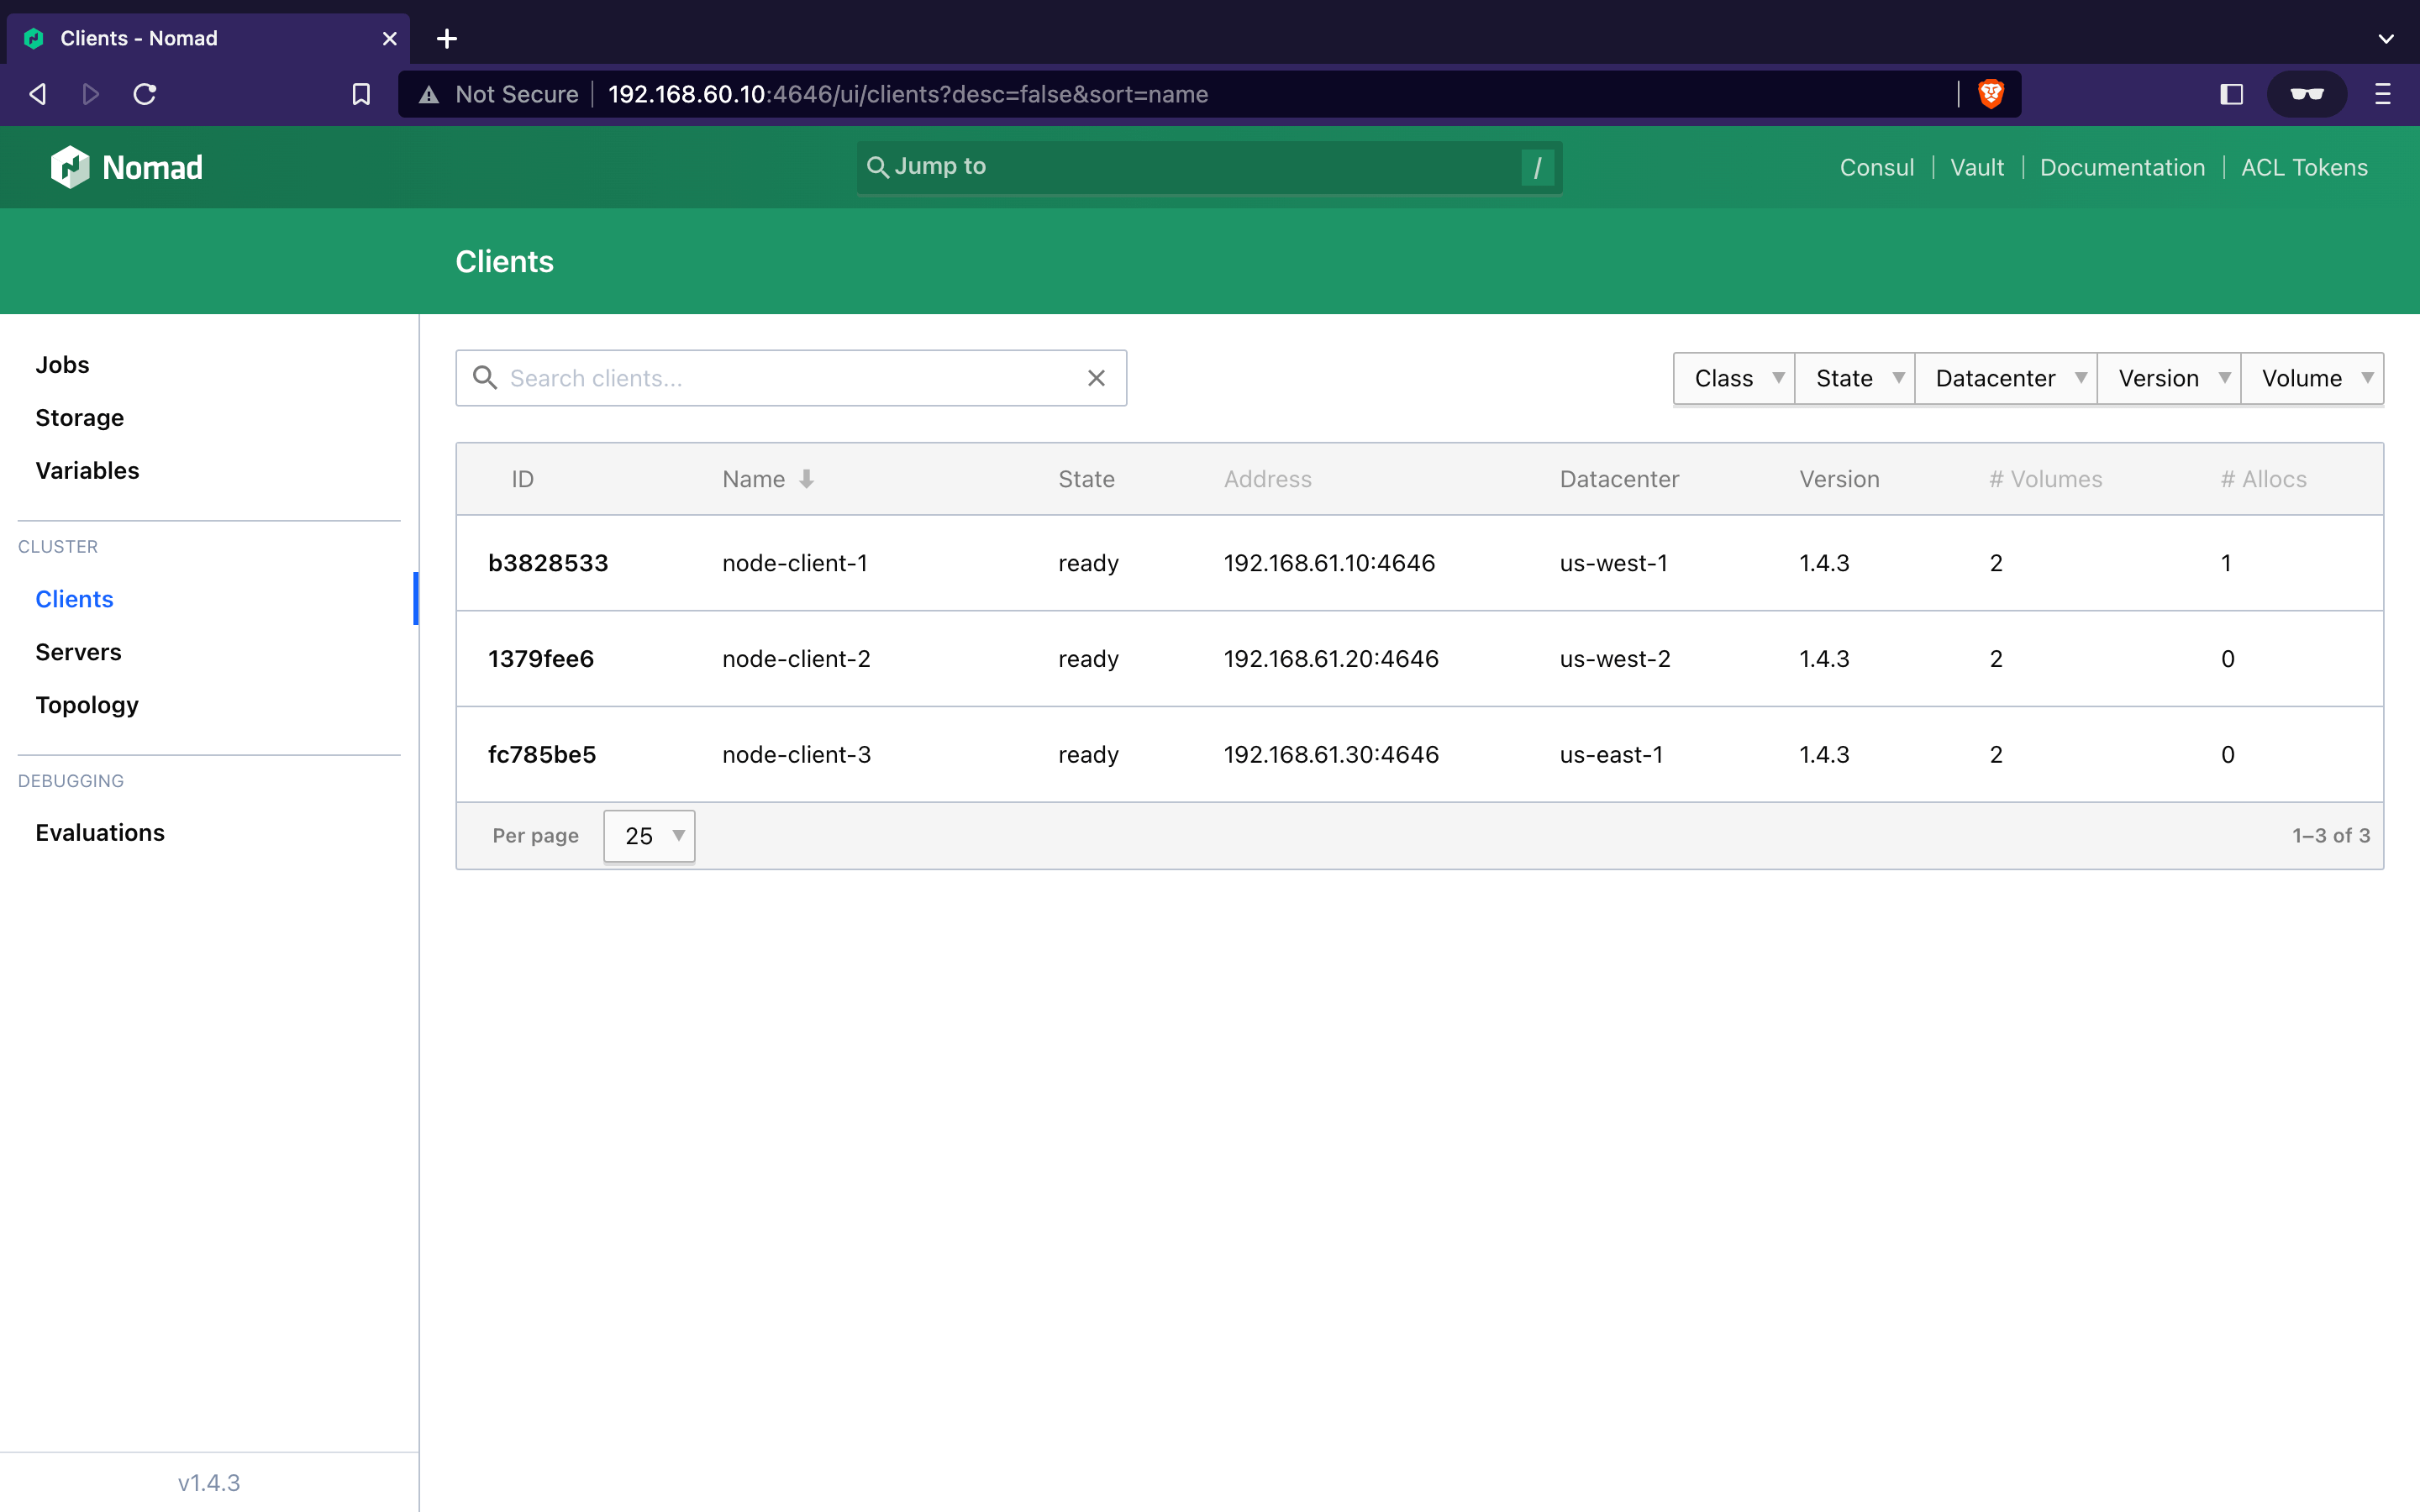The height and width of the screenshot is (1512, 2420).
Task: Open Jobs in the sidebar
Action: click(62, 365)
